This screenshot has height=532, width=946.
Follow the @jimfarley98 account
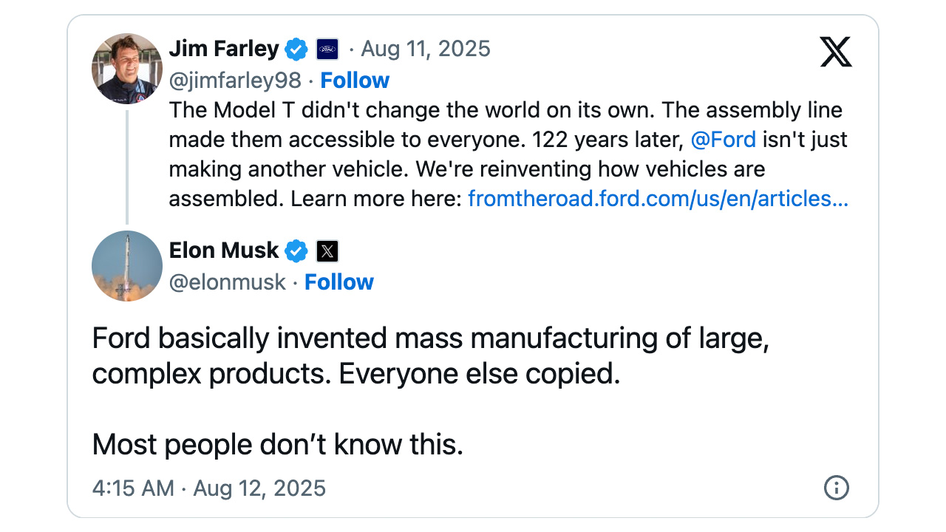click(355, 81)
